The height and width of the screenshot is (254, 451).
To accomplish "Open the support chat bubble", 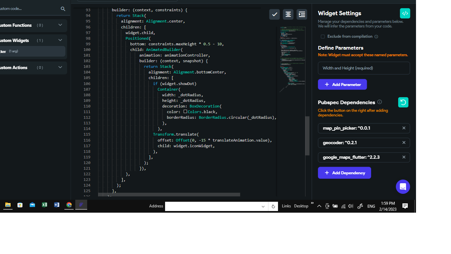I will click(403, 187).
